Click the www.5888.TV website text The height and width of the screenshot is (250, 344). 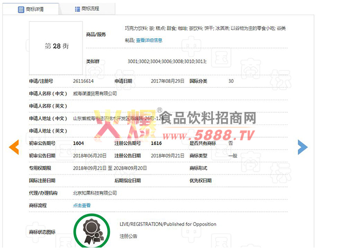pos(208,135)
